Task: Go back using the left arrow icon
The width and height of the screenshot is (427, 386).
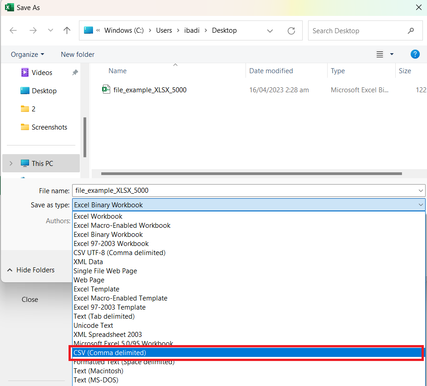Action: 13,30
